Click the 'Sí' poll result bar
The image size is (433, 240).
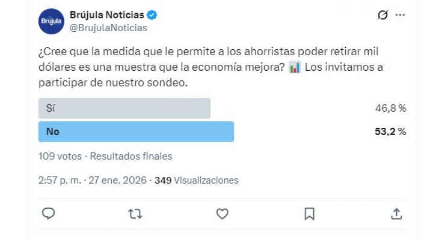tap(124, 109)
